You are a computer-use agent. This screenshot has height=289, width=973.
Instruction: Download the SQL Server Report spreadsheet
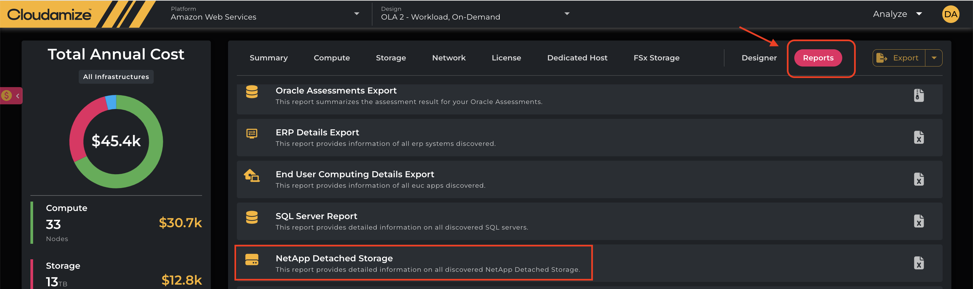919,221
